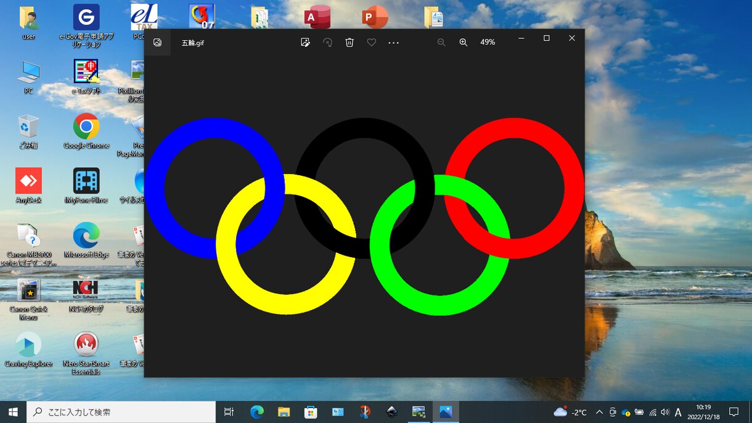The height and width of the screenshot is (423, 752).
Task: Click the zoom out magnifier in Photos
Action: tap(441, 42)
